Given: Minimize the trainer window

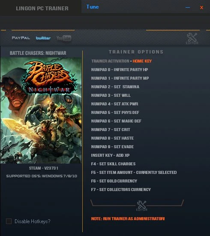Looking at the screenshot, I should [188, 7].
